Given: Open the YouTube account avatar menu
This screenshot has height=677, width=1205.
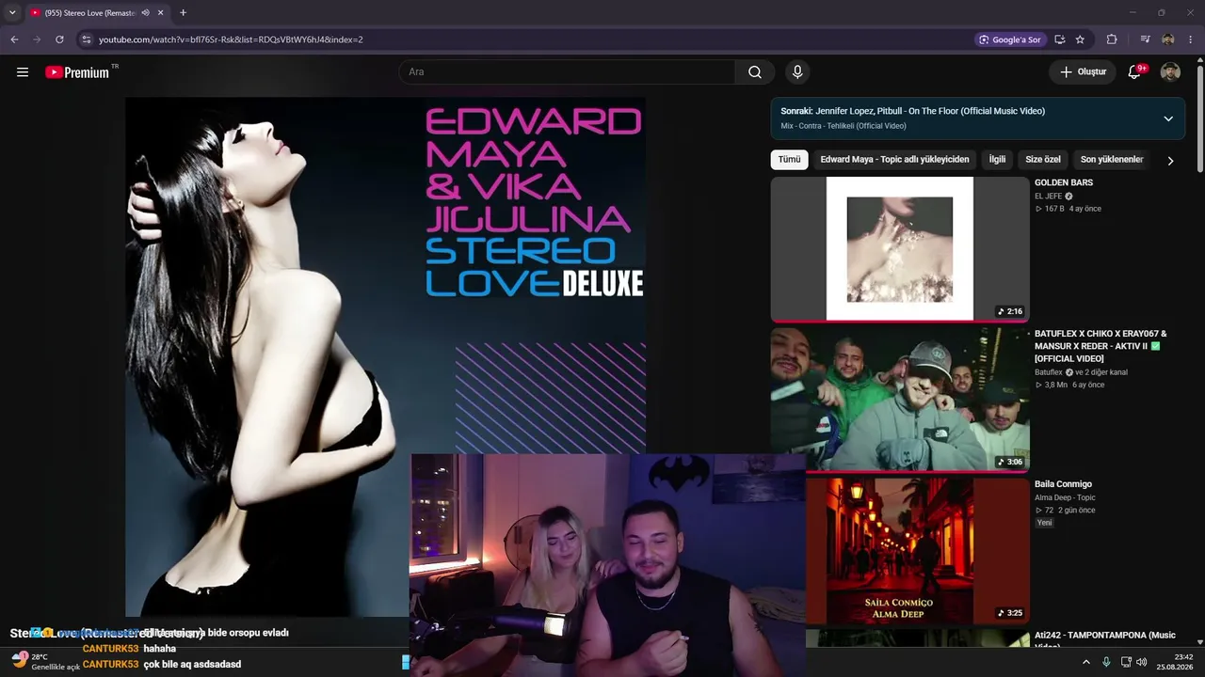Looking at the screenshot, I should [1170, 72].
